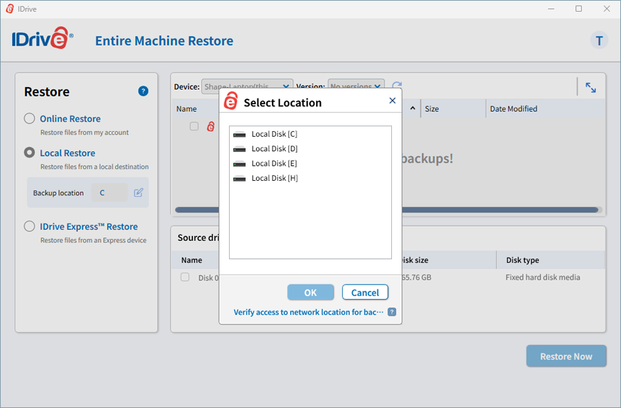Open Verify access to network location link
This screenshot has width=621, height=408.
pyautogui.click(x=308, y=312)
